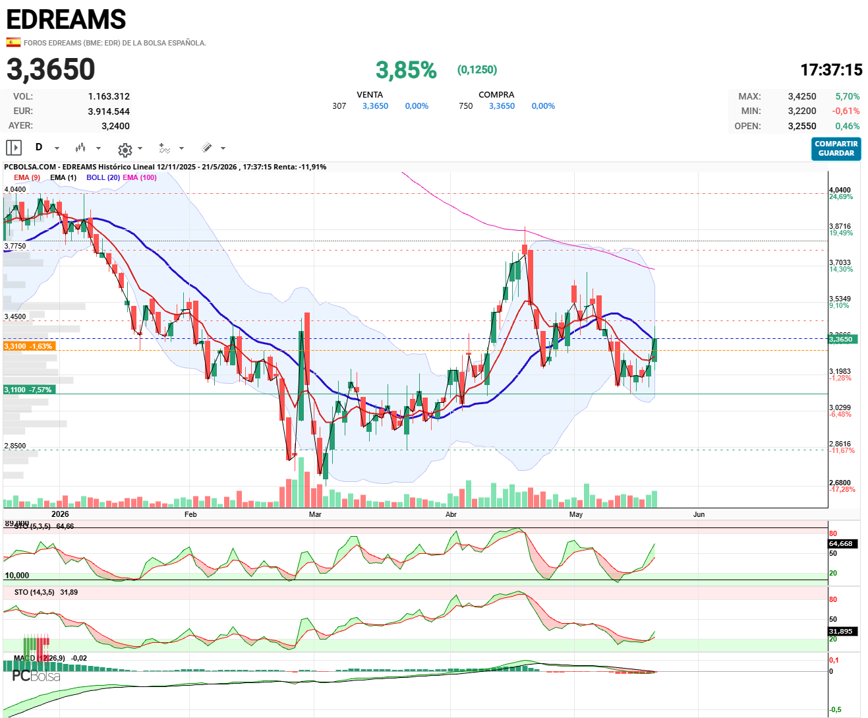Expand the D timeframe dropdown arrow
Screen dimensions: 868x718
57,148
